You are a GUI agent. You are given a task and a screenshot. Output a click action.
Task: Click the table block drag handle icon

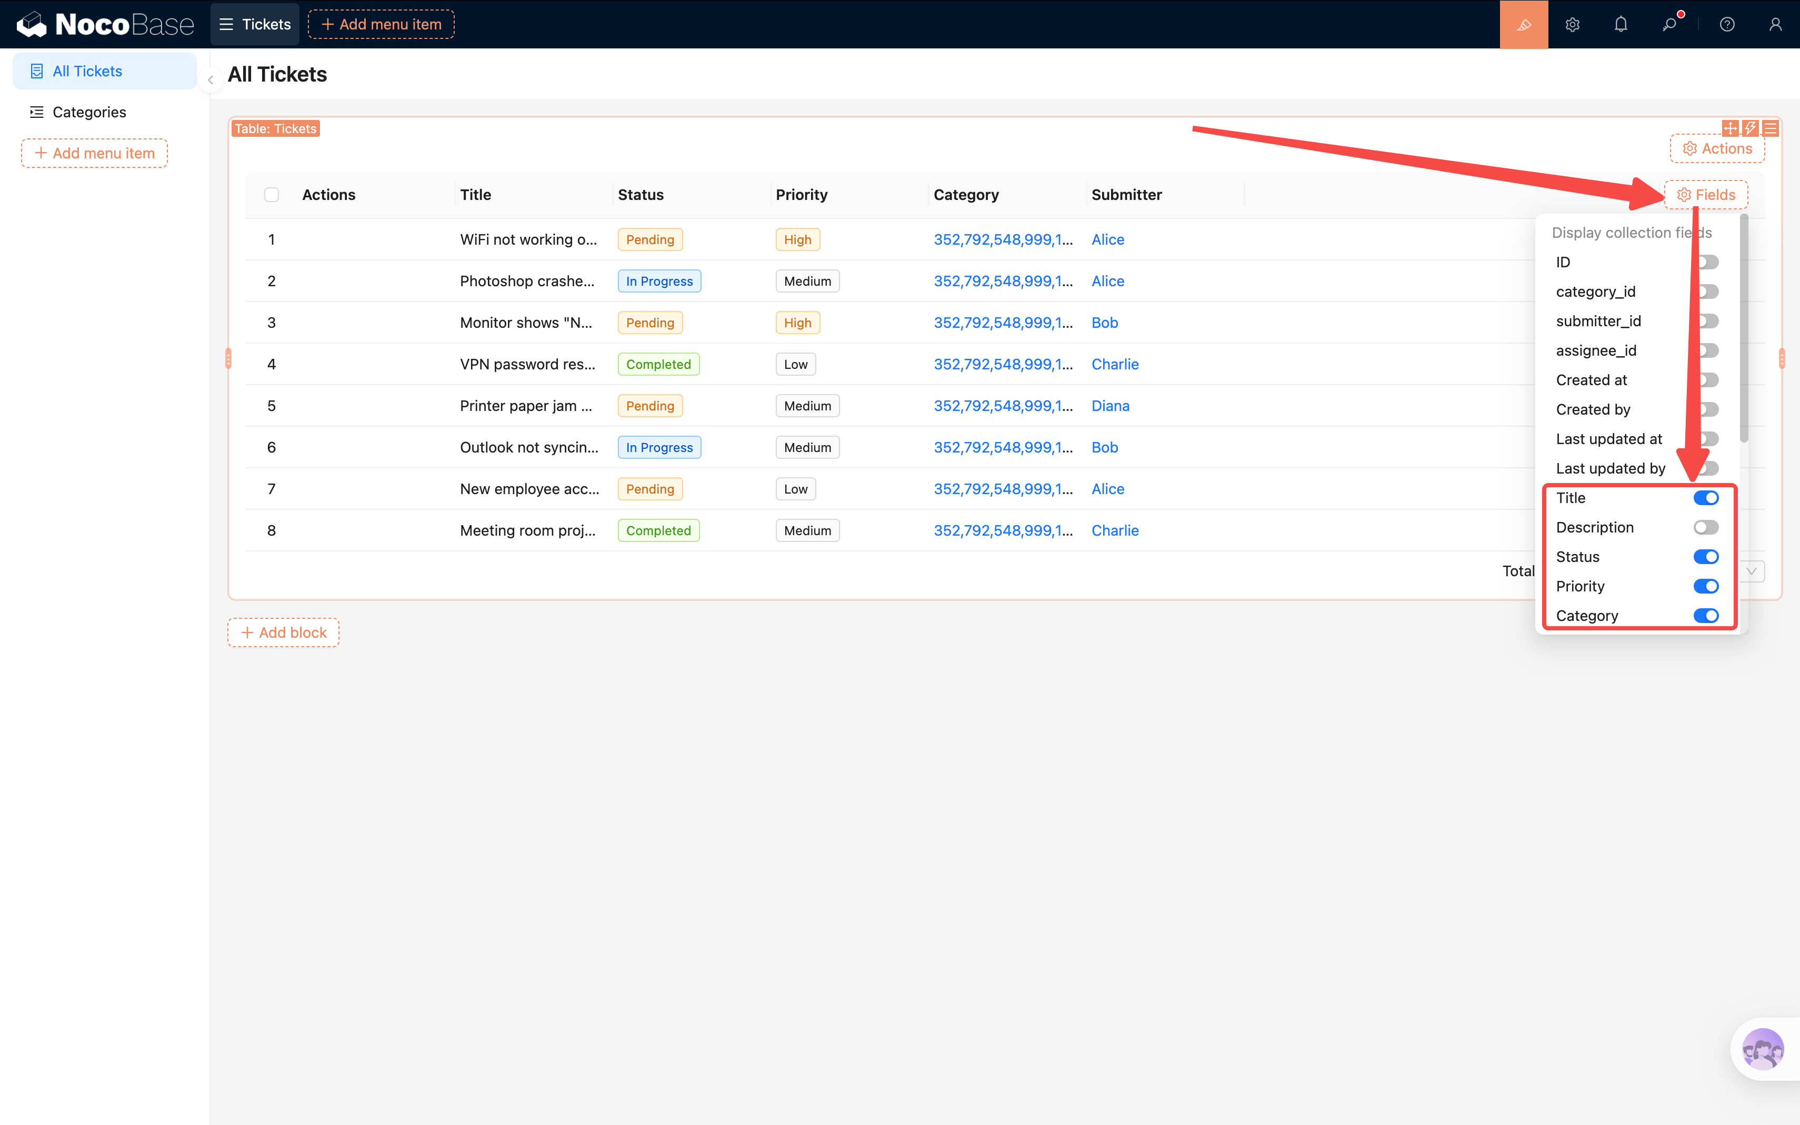(1730, 128)
